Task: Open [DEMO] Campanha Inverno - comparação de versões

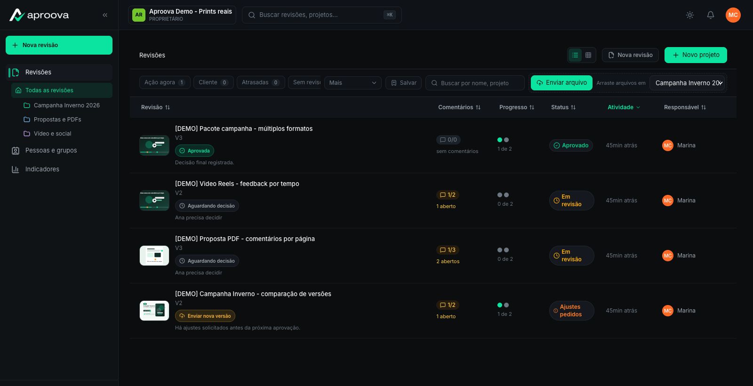Action: coord(253,294)
